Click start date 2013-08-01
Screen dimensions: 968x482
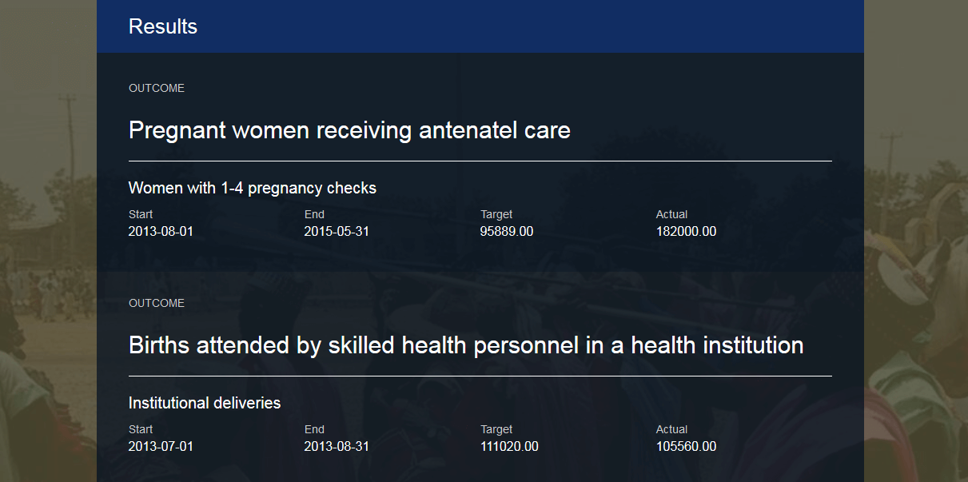[161, 232]
